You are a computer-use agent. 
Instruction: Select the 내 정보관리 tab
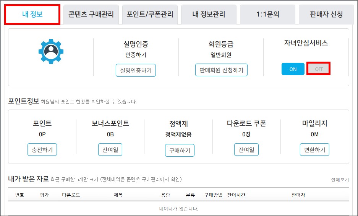tap(209, 15)
